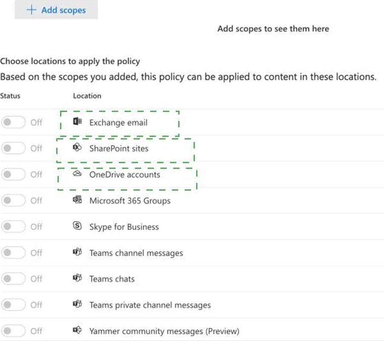Select the Exchange email location label

118,123
